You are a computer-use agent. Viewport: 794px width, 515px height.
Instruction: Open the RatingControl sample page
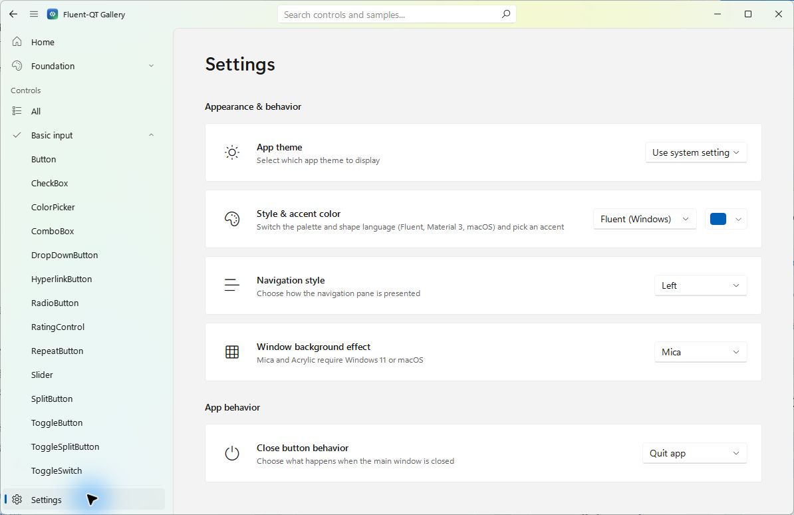click(84, 327)
